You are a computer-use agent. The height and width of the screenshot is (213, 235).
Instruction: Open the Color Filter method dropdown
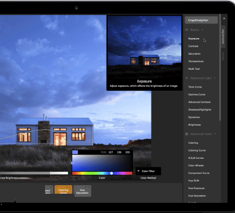point(148,171)
